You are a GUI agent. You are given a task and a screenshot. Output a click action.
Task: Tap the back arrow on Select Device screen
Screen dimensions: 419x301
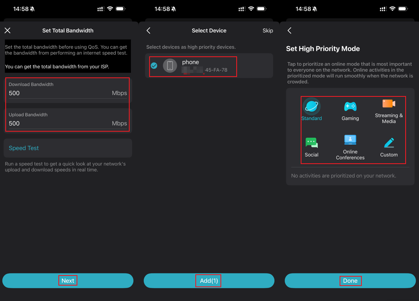coord(148,30)
